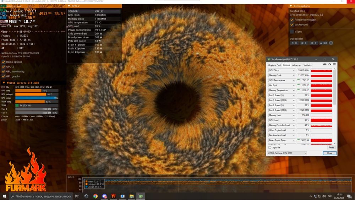Click the keyboard language РУС indicator
Image resolution: width=355 pixels, height=200 pixels.
(330, 196)
